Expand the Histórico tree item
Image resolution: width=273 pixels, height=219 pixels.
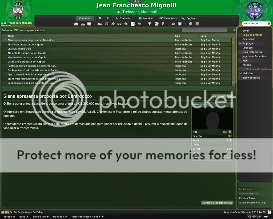240,74
